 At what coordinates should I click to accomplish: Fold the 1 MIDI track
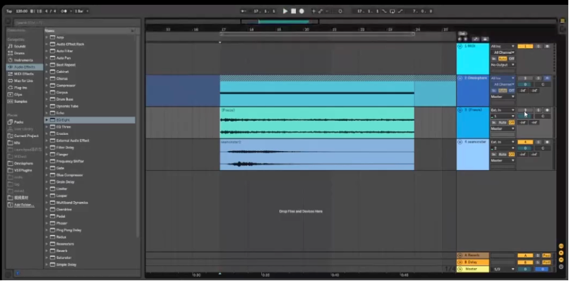(x=460, y=47)
